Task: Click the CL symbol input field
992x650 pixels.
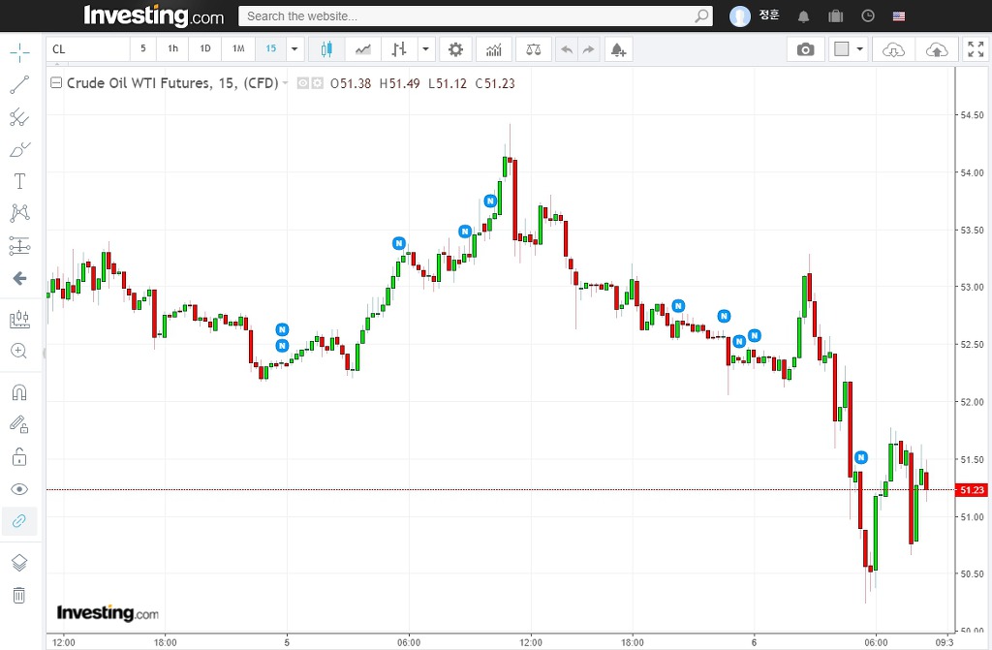Action: pyautogui.click(x=88, y=48)
